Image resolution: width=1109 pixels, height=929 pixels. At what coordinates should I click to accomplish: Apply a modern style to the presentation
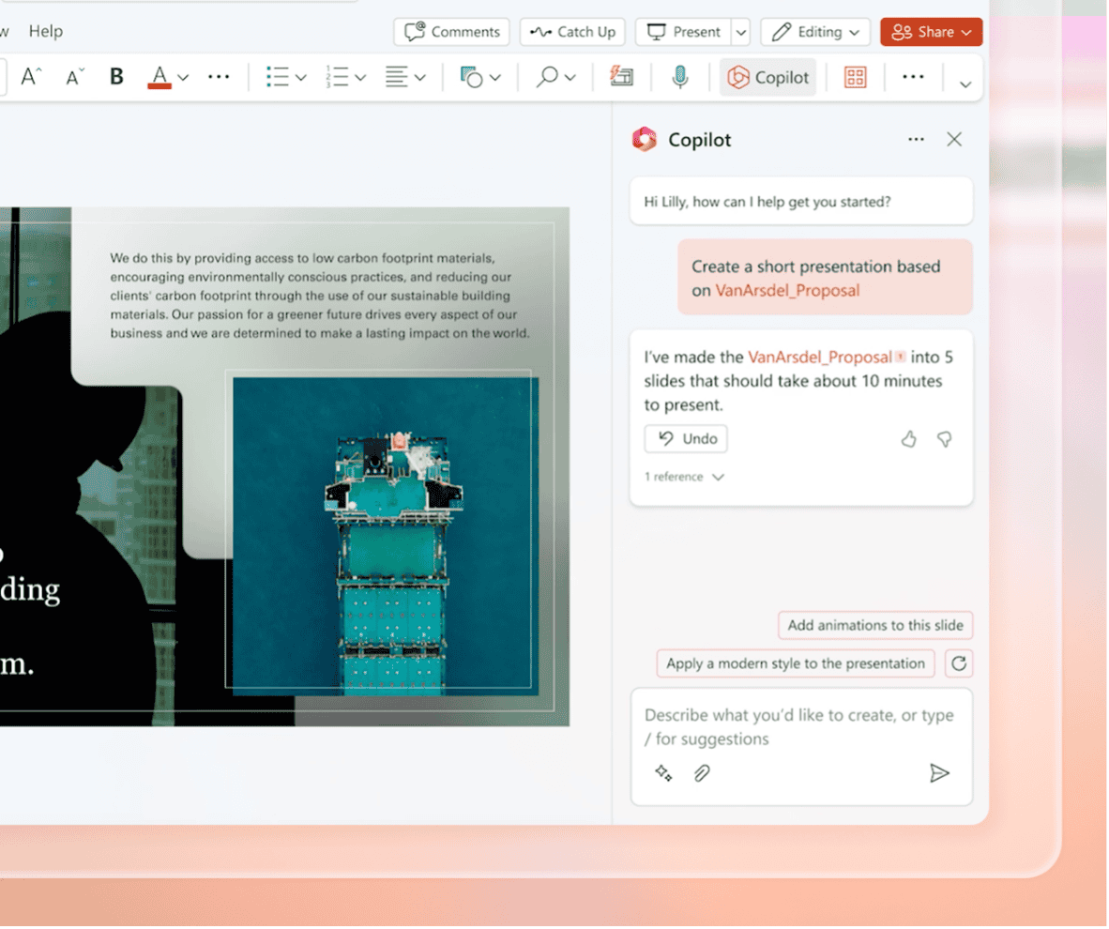(x=795, y=662)
